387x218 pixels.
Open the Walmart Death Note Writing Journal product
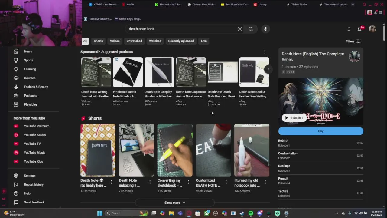96,81
